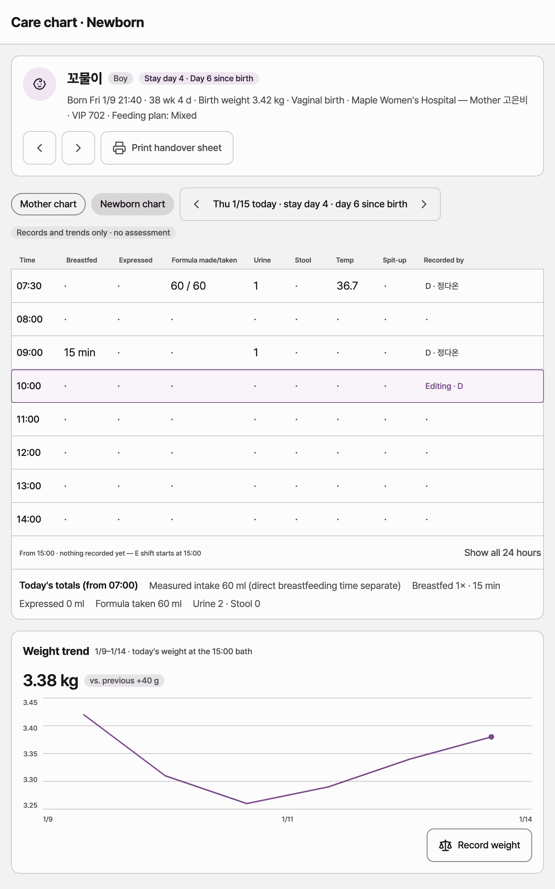Click vs. previous +40 g badge
Screen dimensions: 555x889
coord(124,681)
